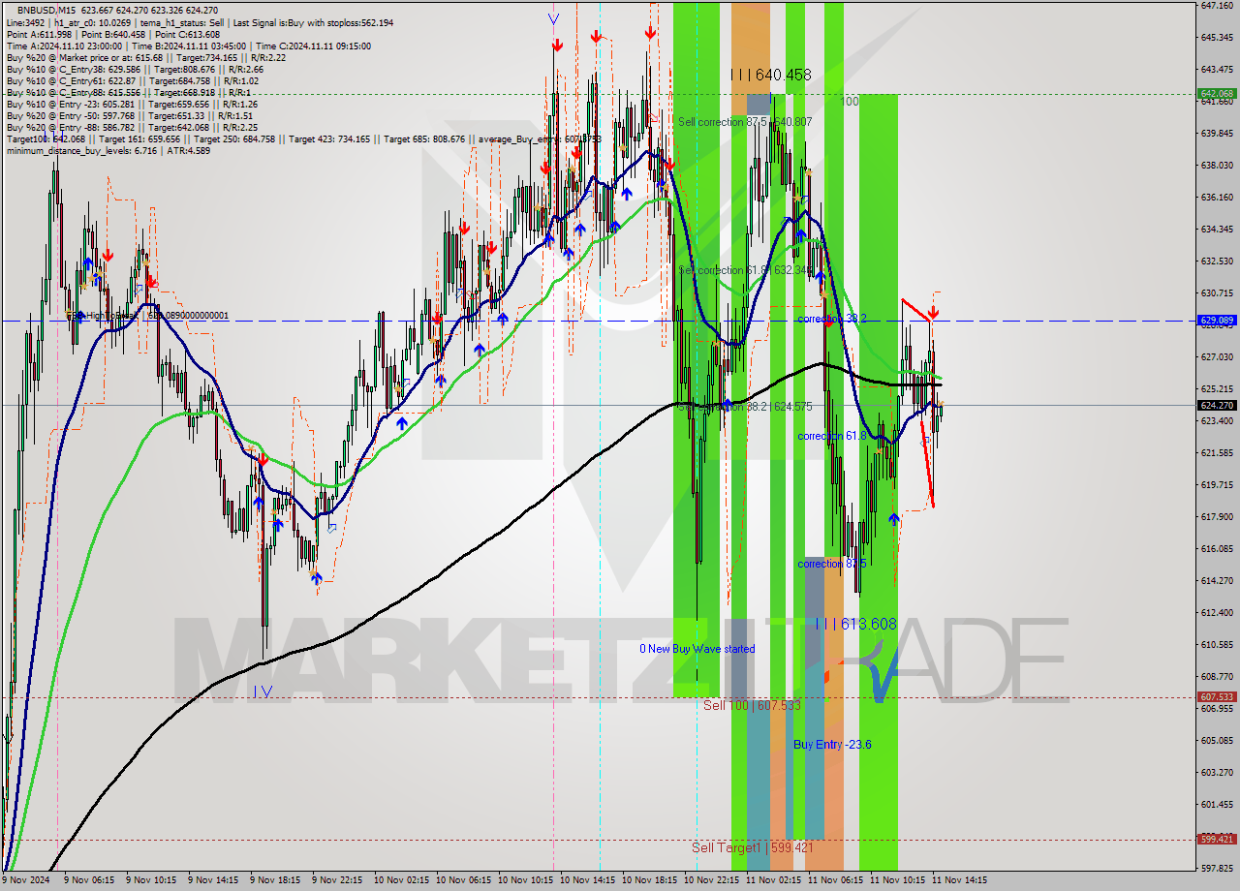Click the '11 Nov 02:15' time axis label
This screenshot has height=891, width=1240.
click(773, 880)
